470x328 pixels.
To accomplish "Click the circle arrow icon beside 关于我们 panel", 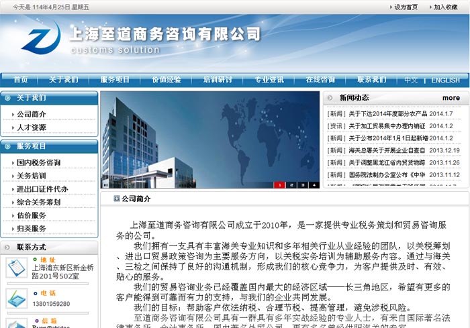I will (7, 98).
